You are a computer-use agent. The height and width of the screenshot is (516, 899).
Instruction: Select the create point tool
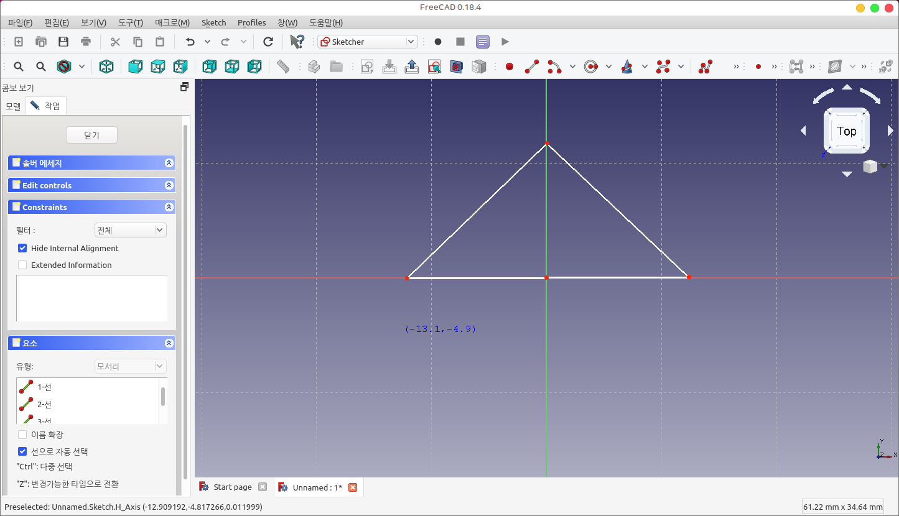(510, 67)
